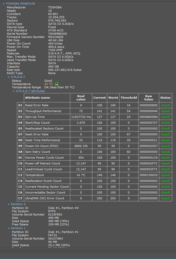This screenshot has height=259, width=176.
Task: Click the Status column header
Action: (165, 98)
